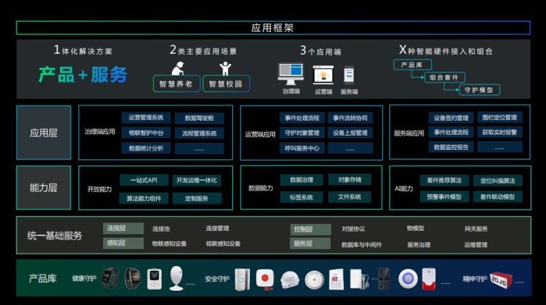The height and width of the screenshot is (305, 546).
Task: Click the 守护模型 flow box
Action: [x=479, y=90]
